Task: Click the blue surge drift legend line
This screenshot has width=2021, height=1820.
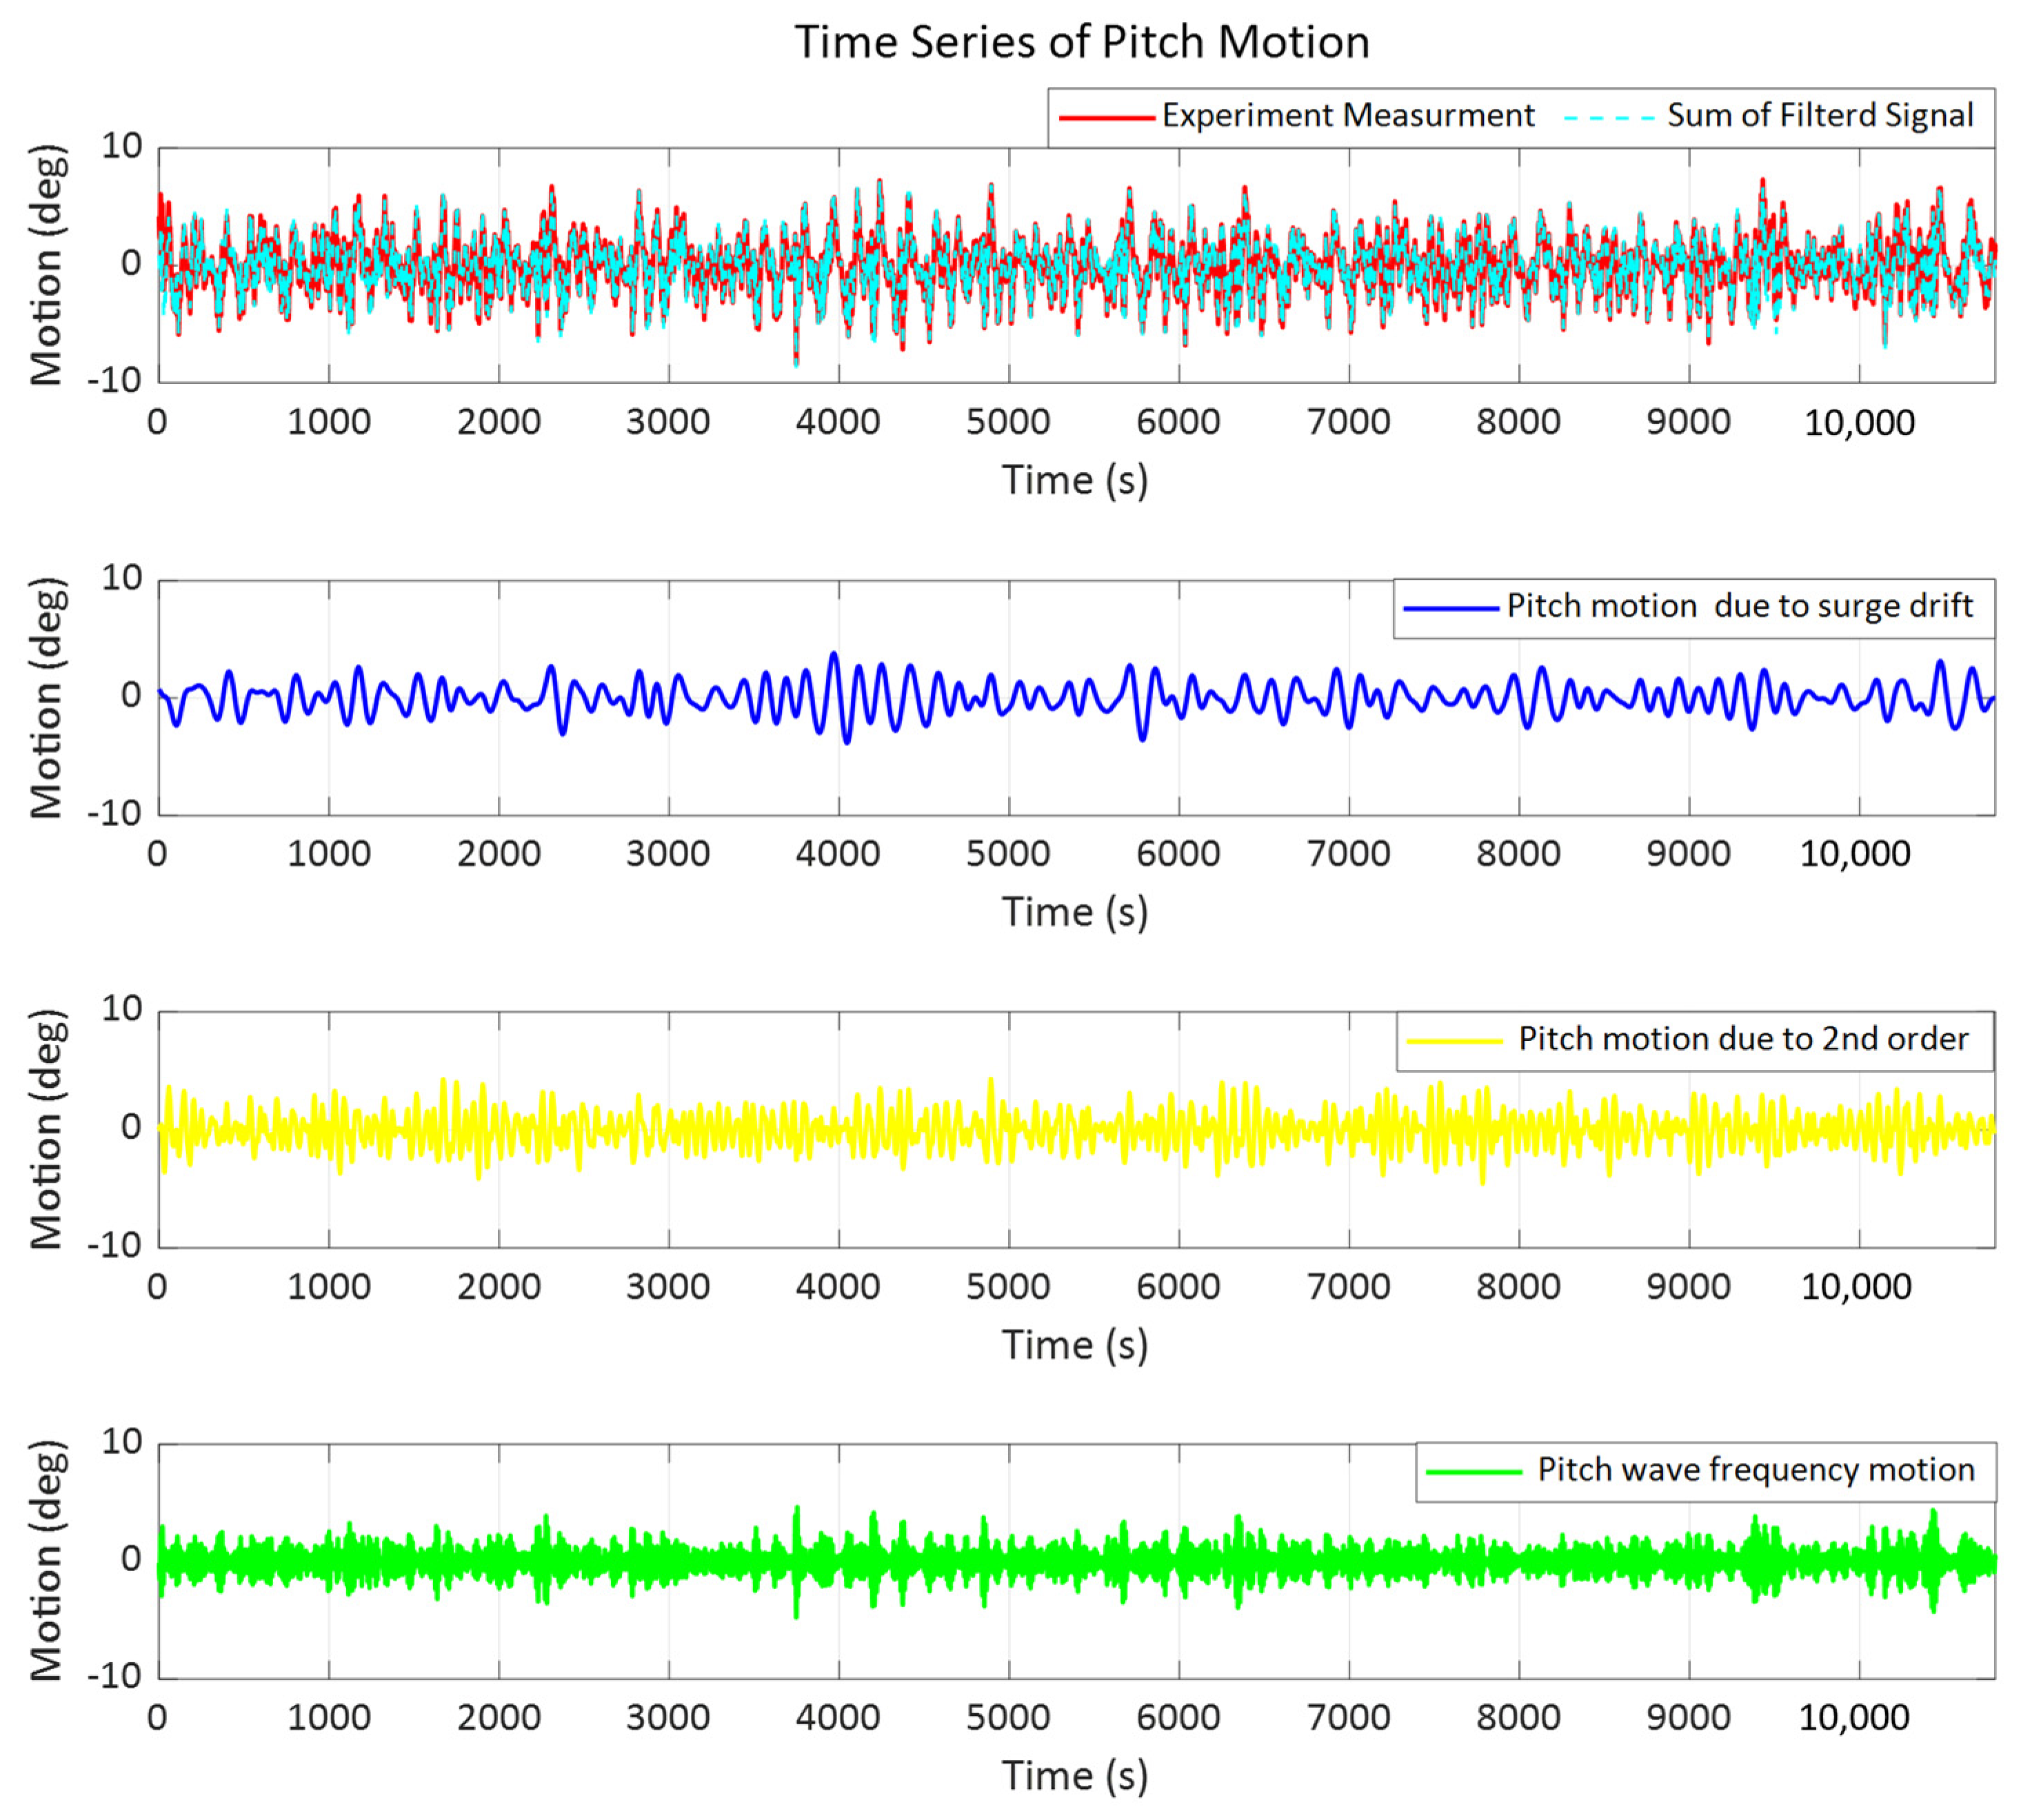Action: pyautogui.click(x=1451, y=608)
